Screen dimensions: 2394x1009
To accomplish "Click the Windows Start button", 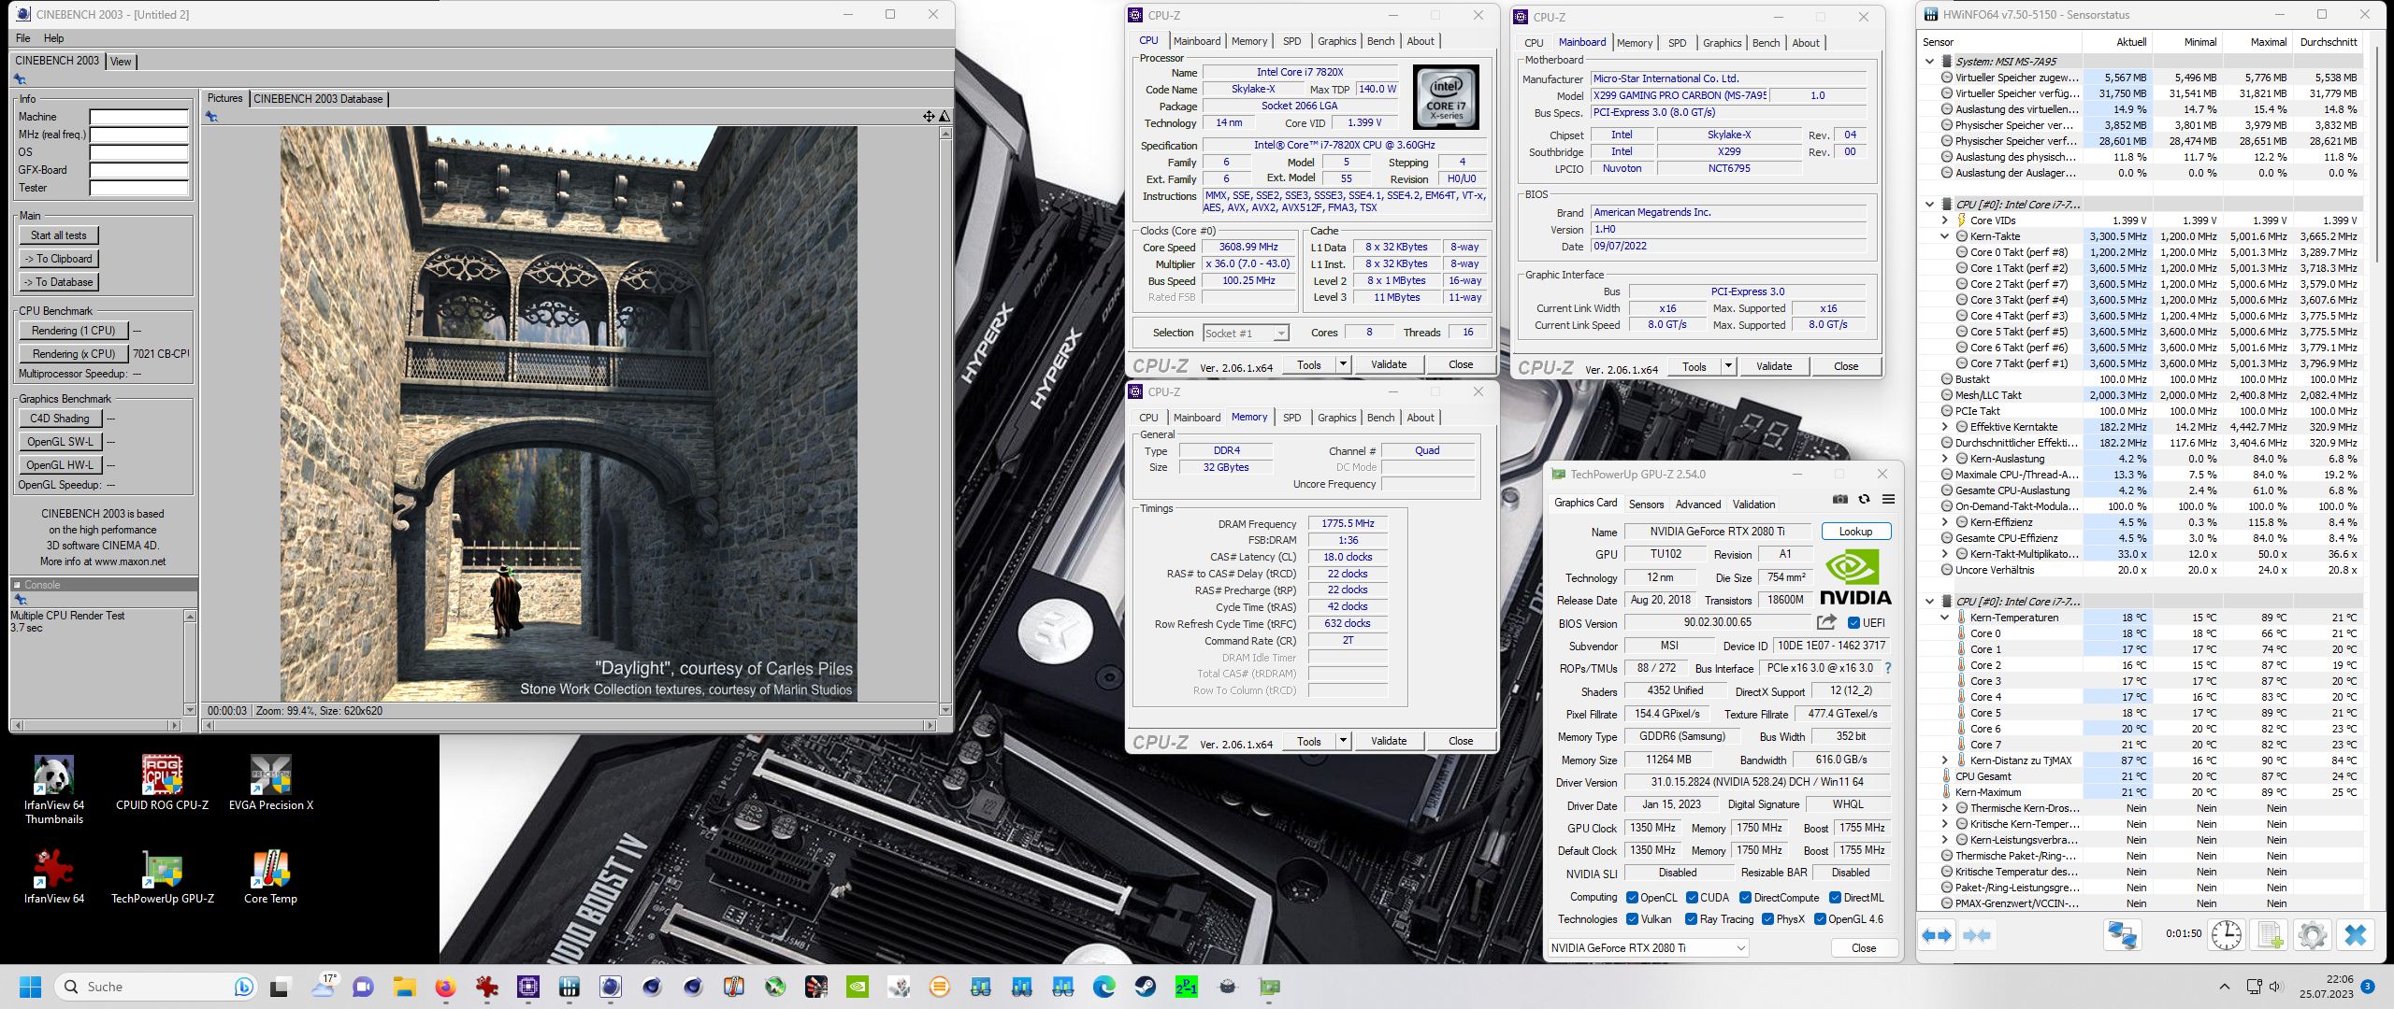I will click(31, 987).
